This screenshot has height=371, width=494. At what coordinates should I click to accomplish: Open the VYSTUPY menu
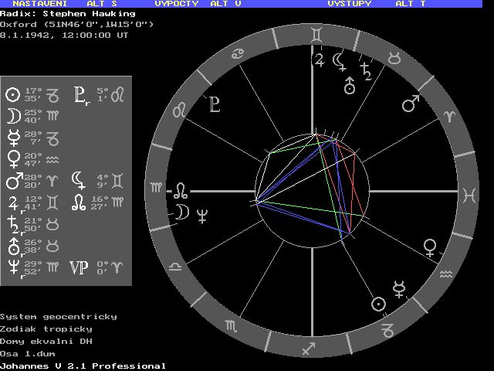[x=349, y=4]
